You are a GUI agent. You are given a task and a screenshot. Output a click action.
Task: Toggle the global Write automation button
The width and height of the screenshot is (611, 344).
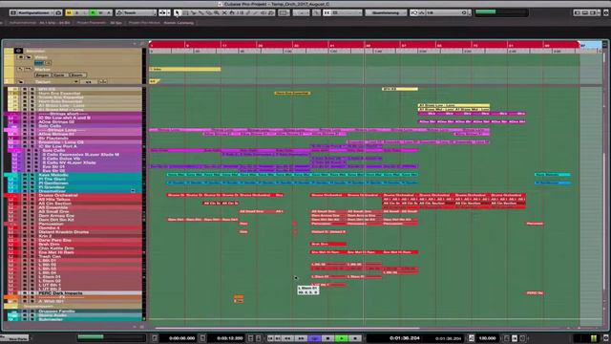coord(100,12)
